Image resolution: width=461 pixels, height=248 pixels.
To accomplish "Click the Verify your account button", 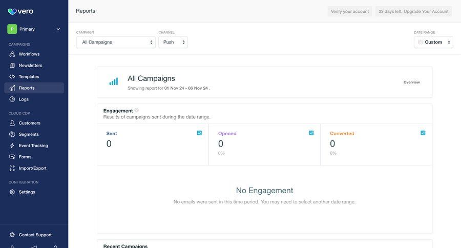I will point(349,11).
